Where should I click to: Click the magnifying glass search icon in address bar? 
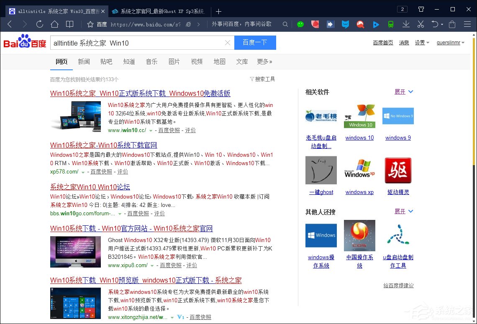pyautogui.click(x=285, y=24)
